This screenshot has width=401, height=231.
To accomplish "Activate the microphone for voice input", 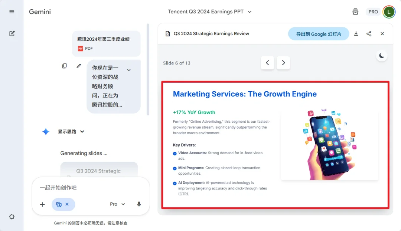I will (x=139, y=204).
